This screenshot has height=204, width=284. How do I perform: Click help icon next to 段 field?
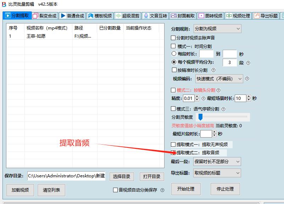248,63
